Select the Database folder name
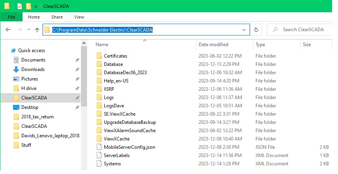The height and width of the screenshot is (174, 338). (113, 64)
